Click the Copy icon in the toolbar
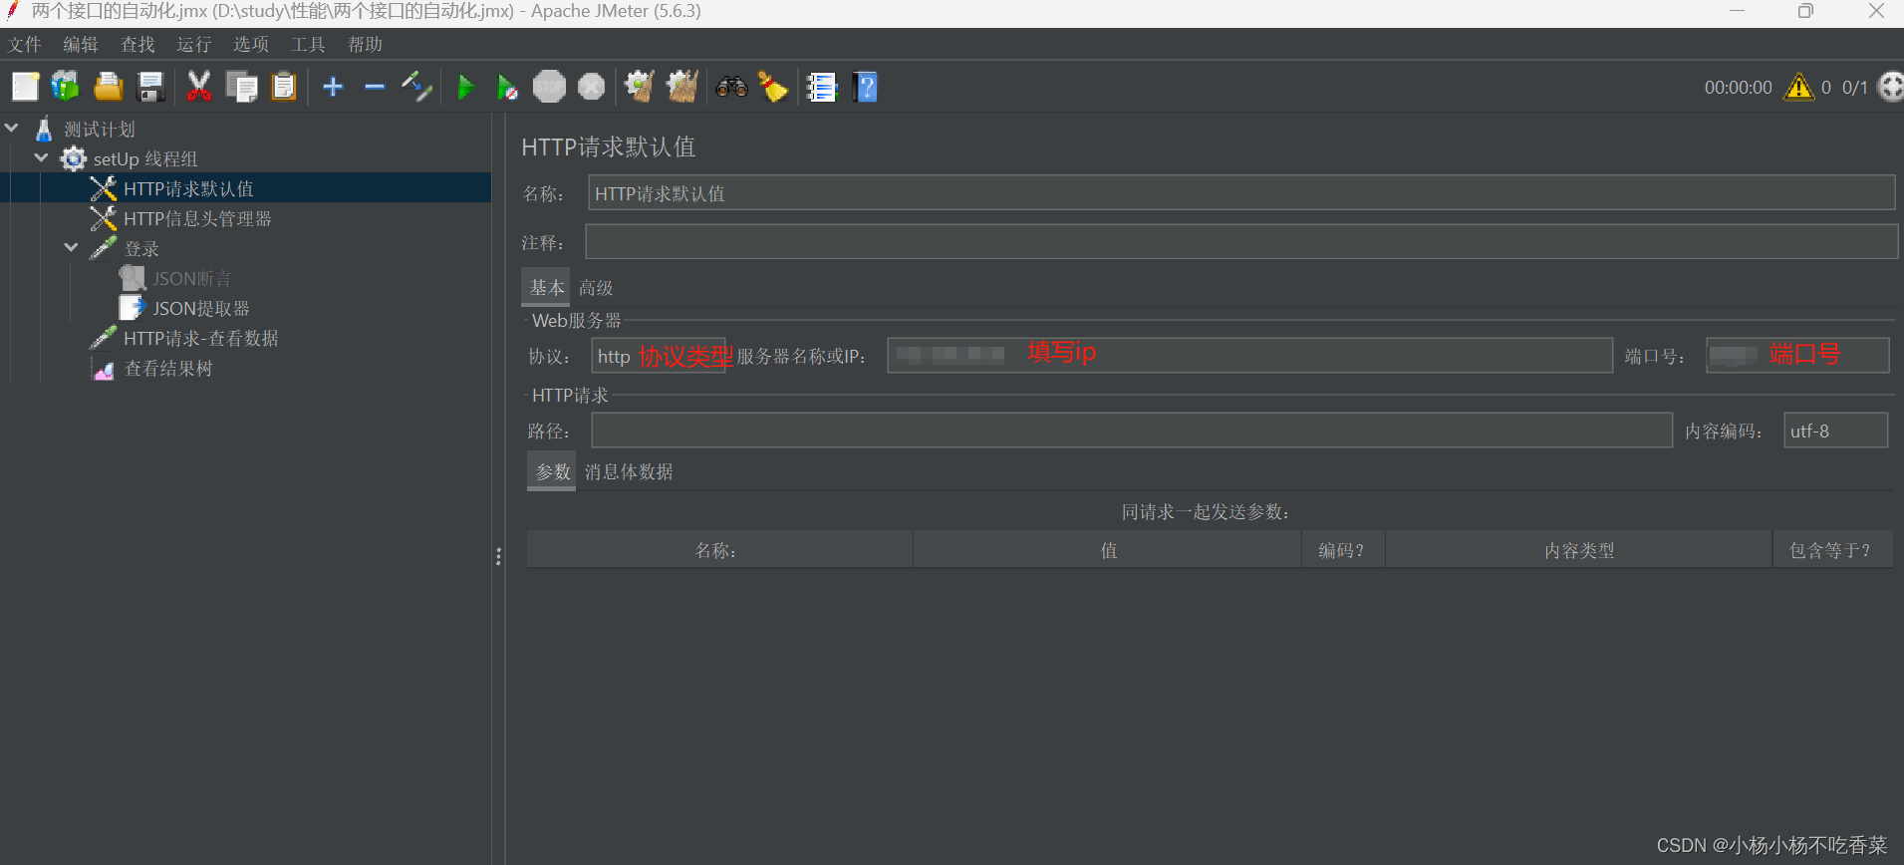This screenshot has height=865, width=1904. coord(241,87)
